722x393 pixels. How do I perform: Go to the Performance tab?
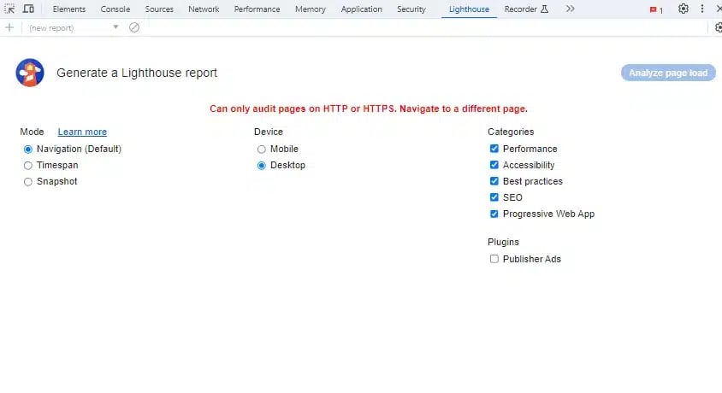(257, 9)
